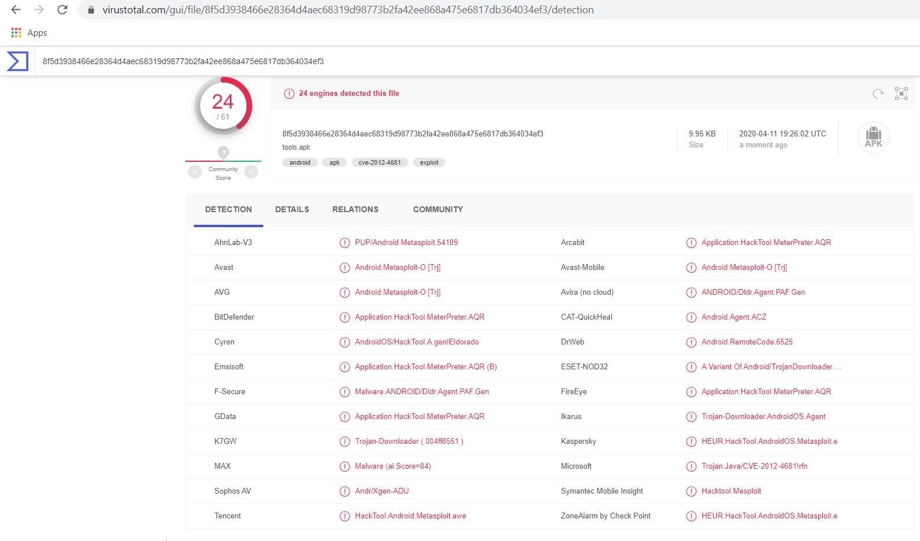Click the browser URL address field

pos(498,10)
